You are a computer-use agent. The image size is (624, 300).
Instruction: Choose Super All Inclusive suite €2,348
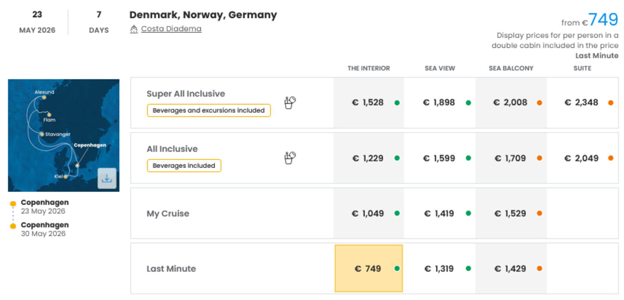click(x=582, y=102)
